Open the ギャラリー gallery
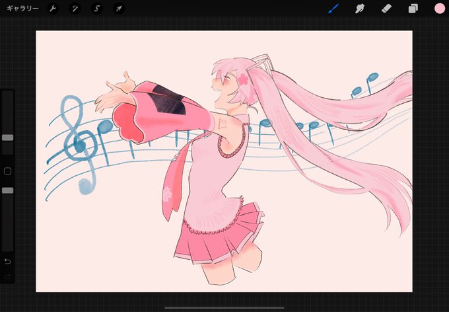The image size is (449, 312). click(x=22, y=9)
